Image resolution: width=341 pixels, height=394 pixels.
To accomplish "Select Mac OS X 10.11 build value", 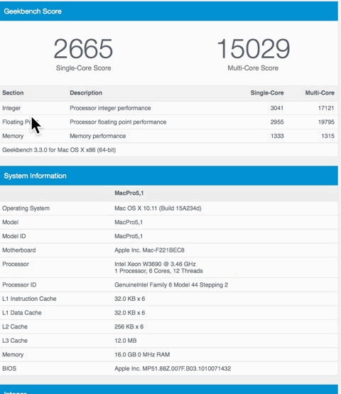I will 158,208.
